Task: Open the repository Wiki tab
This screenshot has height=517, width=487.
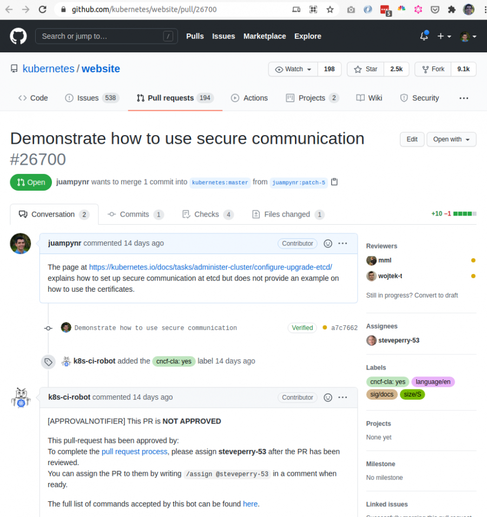Action: [x=369, y=98]
